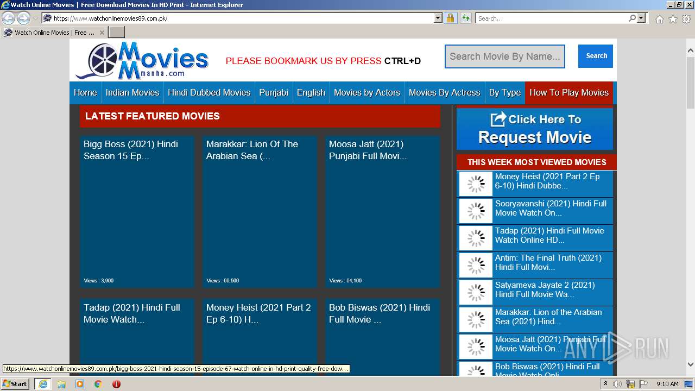Viewport: 695px width, 391px height.
Task: Click the IE Search box field
Action: [x=552, y=18]
